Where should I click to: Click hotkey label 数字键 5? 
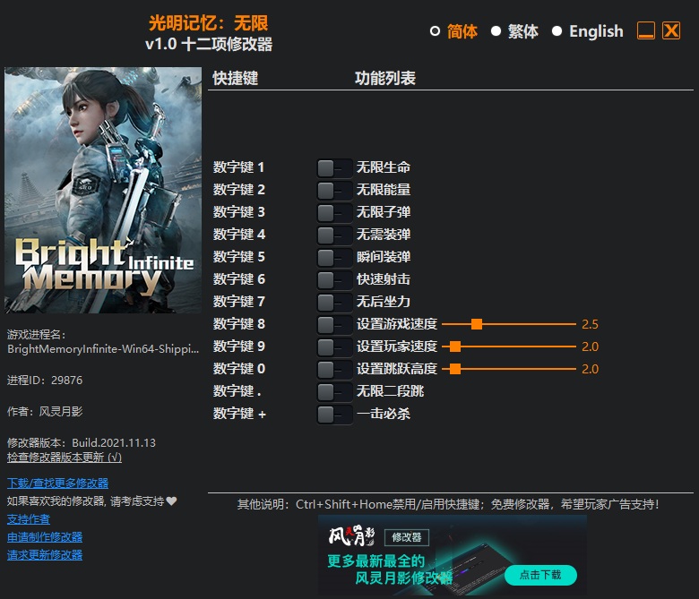click(238, 257)
